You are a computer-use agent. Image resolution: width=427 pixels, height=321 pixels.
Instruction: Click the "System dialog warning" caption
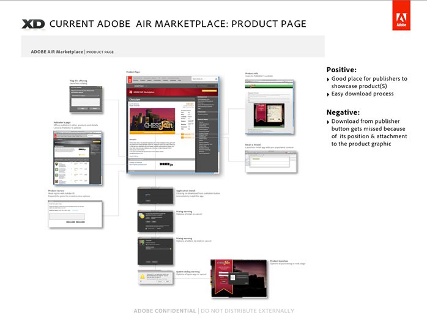(188, 271)
